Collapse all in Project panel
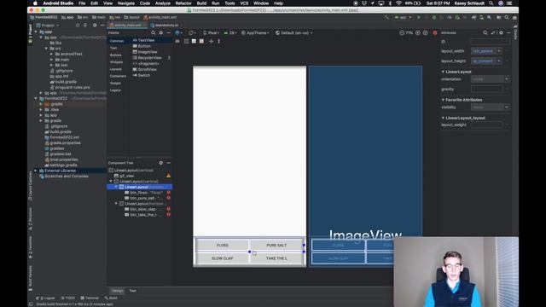The width and height of the screenshot is (546, 307). click(x=85, y=26)
